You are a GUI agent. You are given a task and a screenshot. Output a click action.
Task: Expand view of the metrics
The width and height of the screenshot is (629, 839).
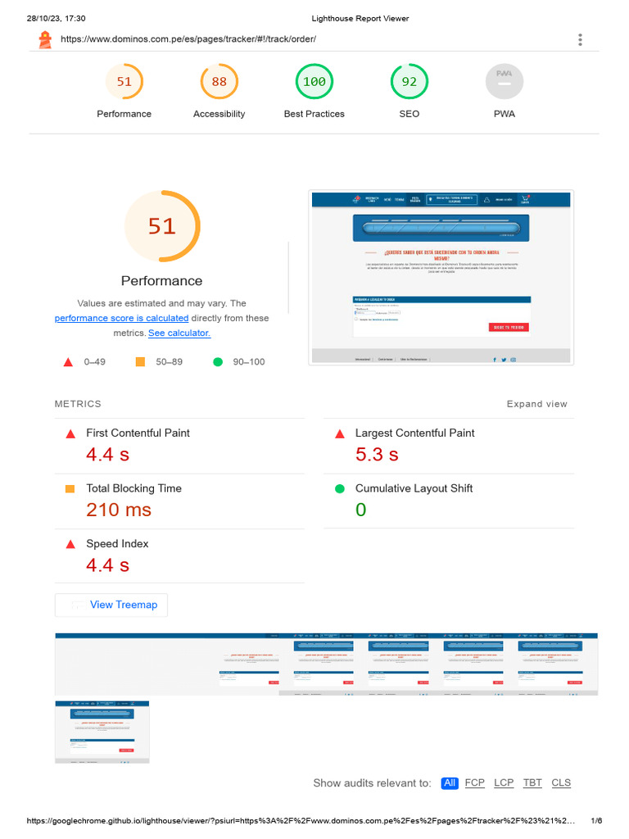[537, 404]
